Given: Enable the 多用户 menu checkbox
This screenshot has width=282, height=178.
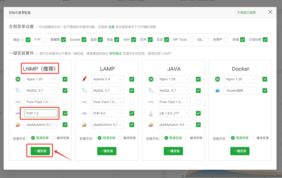Looking at the screenshot, I should 226,40.
